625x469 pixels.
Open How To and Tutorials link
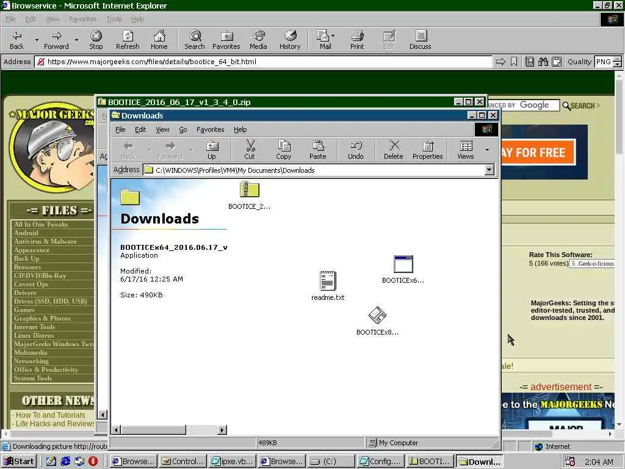point(51,415)
